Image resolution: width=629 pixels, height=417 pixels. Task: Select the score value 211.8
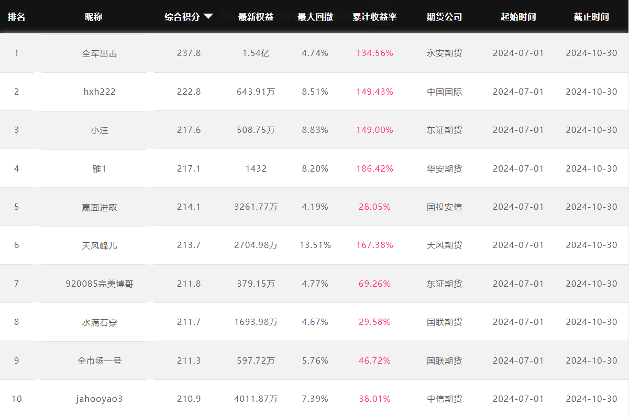[189, 284]
